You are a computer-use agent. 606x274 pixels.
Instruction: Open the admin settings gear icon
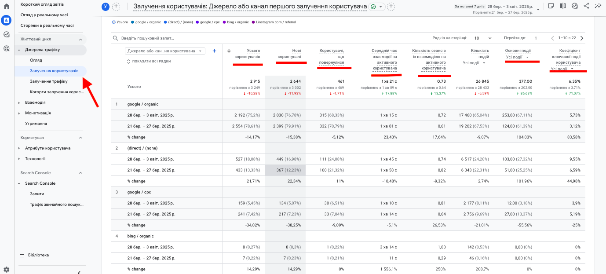pyautogui.click(x=6, y=269)
